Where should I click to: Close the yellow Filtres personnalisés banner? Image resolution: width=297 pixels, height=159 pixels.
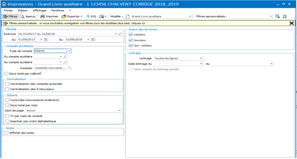[291, 23]
